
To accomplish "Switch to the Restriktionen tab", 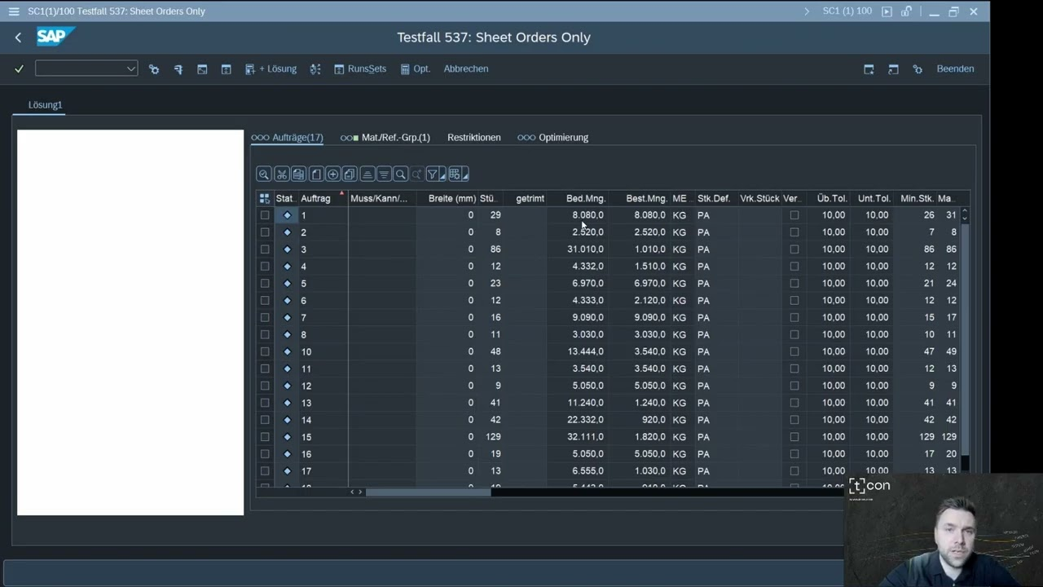I will tap(473, 137).
